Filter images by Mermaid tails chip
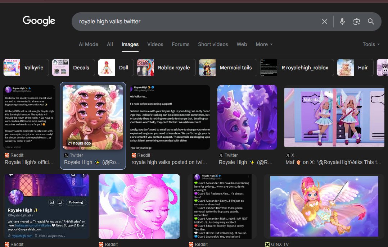Viewport: 388px width, 247px height. pyautogui.click(x=228, y=68)
